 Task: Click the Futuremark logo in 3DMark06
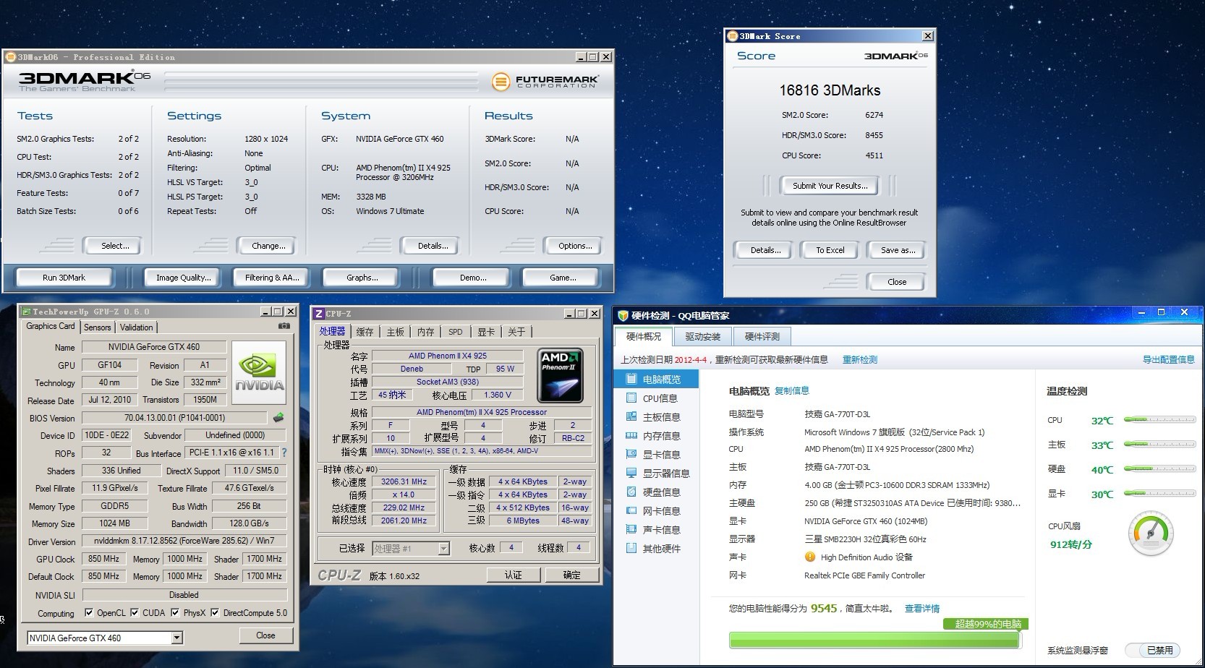[545, 82]
